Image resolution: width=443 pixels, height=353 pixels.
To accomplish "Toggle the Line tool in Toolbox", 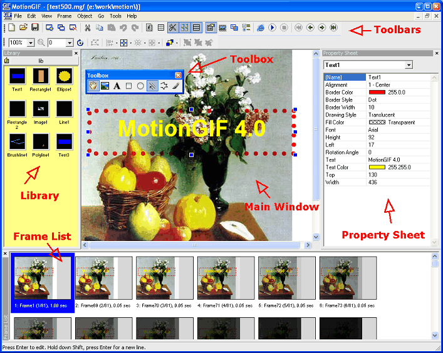I will point(152,86).
